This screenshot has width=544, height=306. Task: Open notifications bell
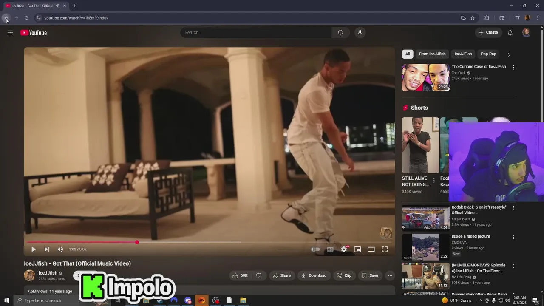pos(510,33)
